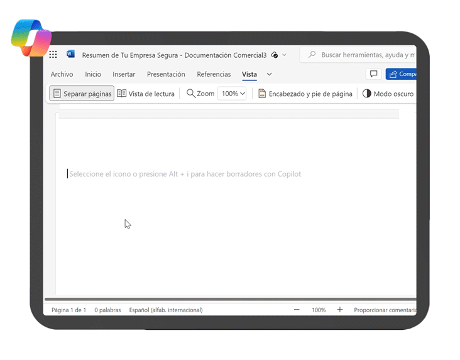
Task: Expand the document title dropdown chevron
Action: [x=284, y=55]
